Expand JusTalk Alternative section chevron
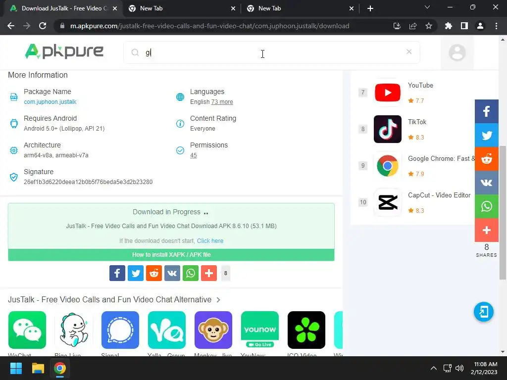 click(218, 300)
